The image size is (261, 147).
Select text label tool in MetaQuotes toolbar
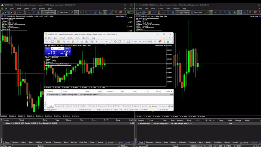point(124,42)
